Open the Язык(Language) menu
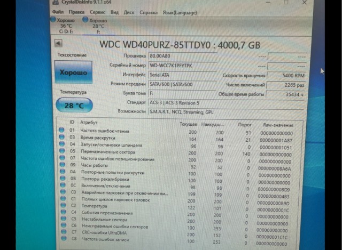 click(180, 13)
